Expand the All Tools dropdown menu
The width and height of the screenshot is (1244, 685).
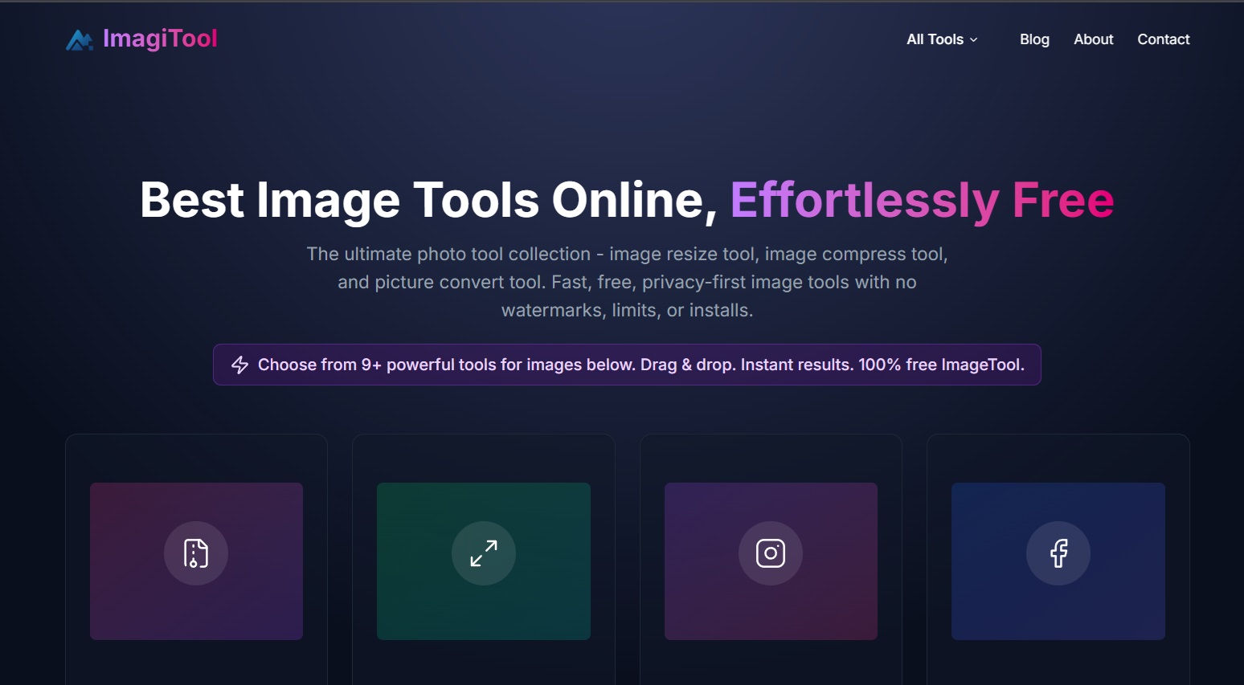point(942,39)
